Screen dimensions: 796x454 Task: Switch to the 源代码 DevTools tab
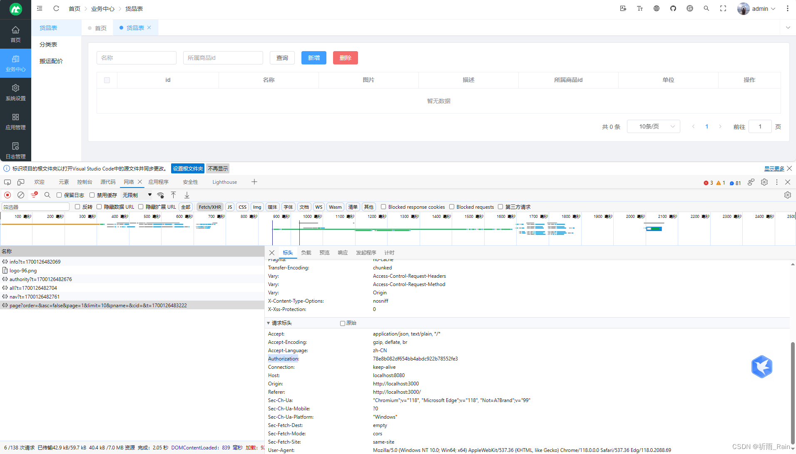coord(108,182)
